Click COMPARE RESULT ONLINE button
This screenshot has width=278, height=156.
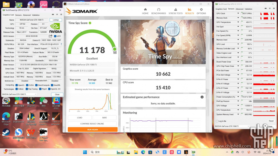pos(92,124)
